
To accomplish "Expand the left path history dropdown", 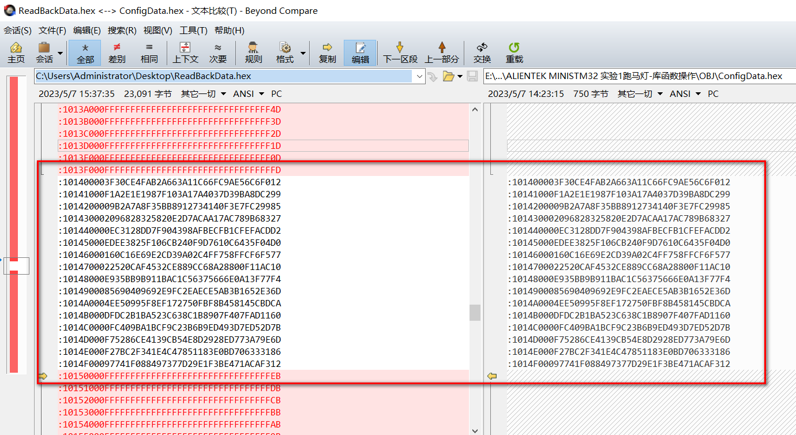I will pos(419,76).
